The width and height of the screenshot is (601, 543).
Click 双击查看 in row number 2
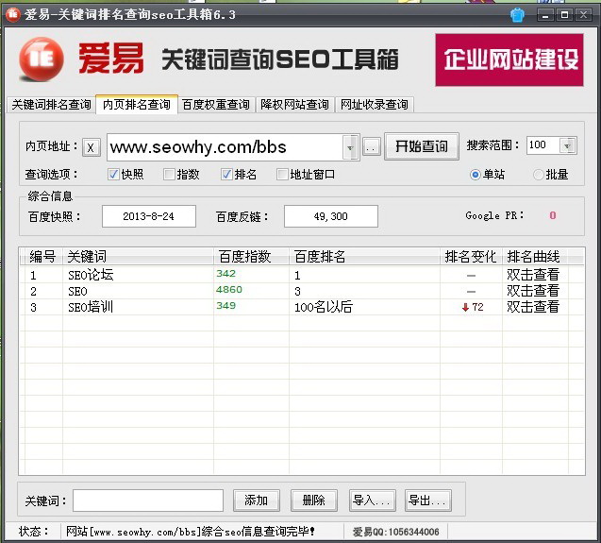[x=533, y=291]
